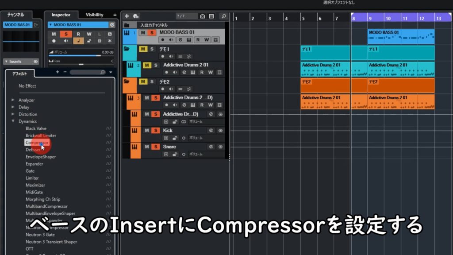Screen dimensions: 453x255
Task: Select Compressor from the Dynamics list
Action: pos(37,143)
